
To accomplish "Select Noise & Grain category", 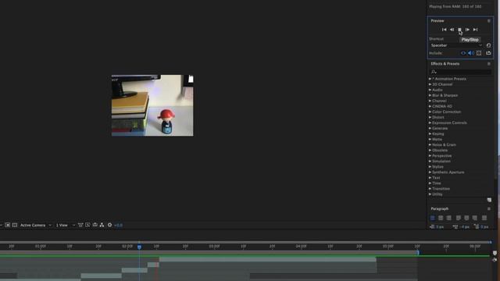I will [444, 144].
